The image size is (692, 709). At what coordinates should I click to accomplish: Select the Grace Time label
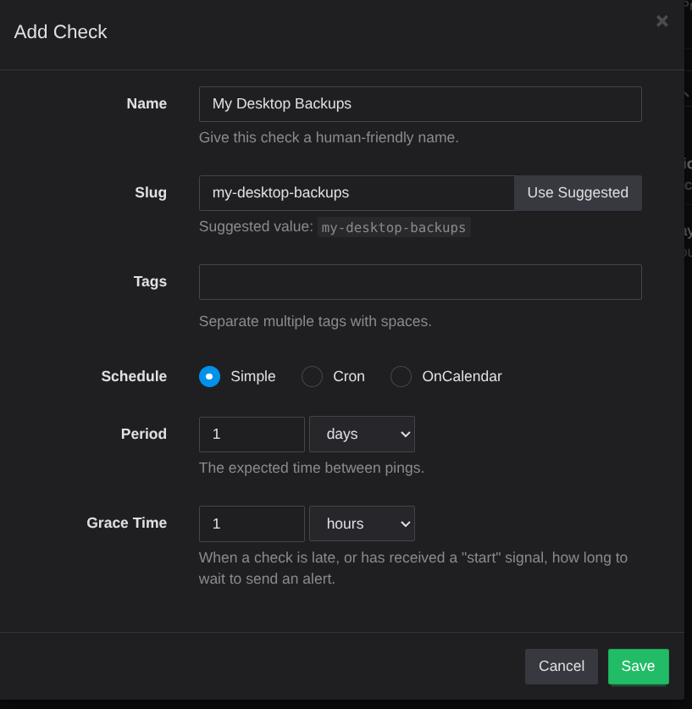(x=126, y=523)
